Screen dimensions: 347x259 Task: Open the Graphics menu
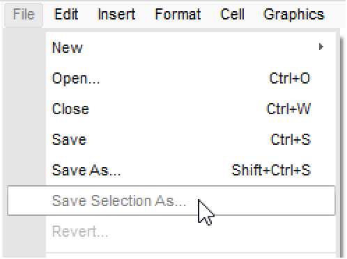(294, 15)
